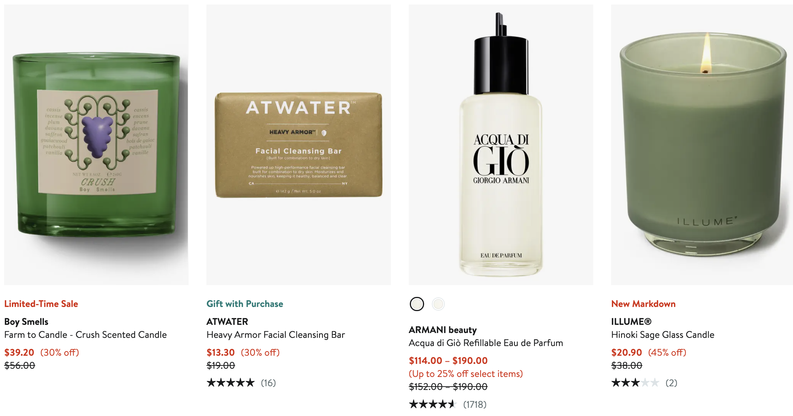
Task: Select the second Armani color swatch
Action: pyautogui.click(x=438, y=304)
